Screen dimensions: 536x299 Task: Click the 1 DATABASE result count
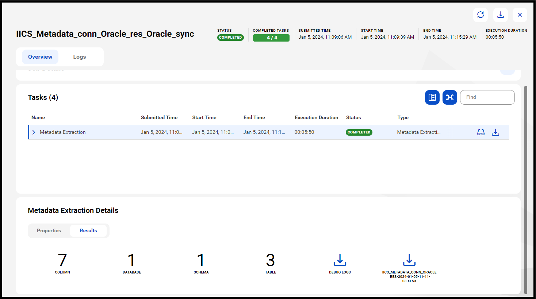coord(132,264)
